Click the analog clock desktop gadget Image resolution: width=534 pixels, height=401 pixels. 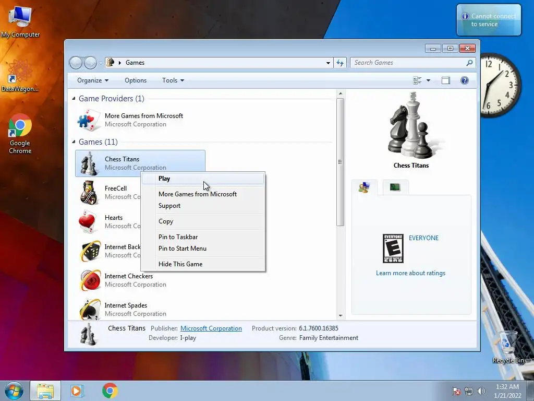(500, 85)
